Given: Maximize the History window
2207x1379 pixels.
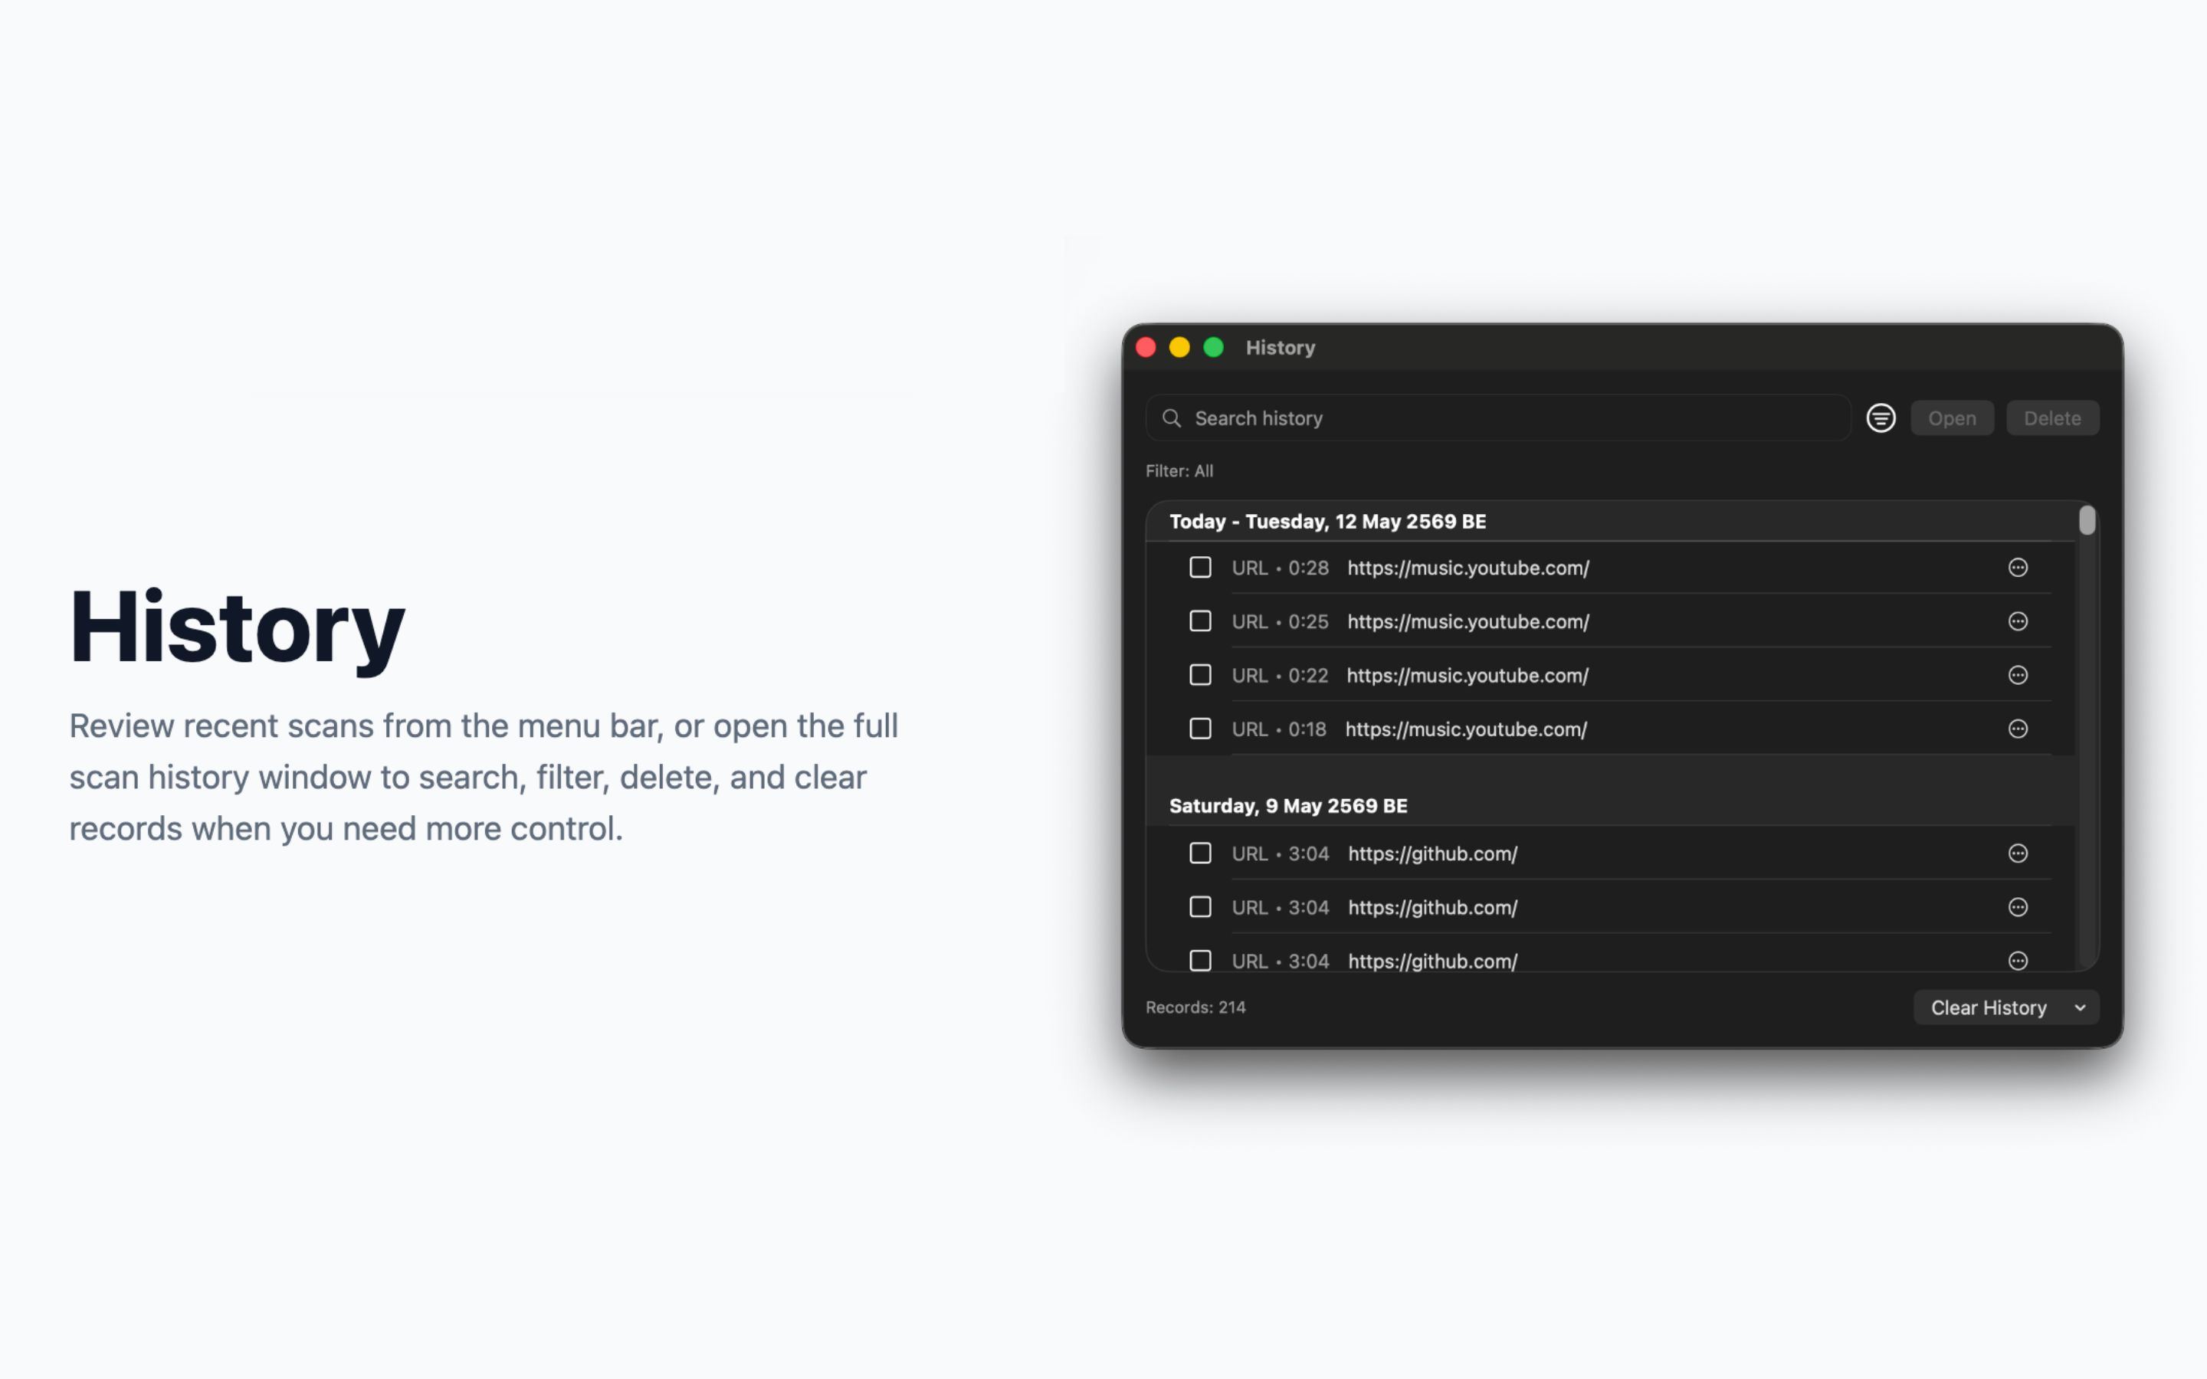Looking at the screenshot, I should [1213, 348].
